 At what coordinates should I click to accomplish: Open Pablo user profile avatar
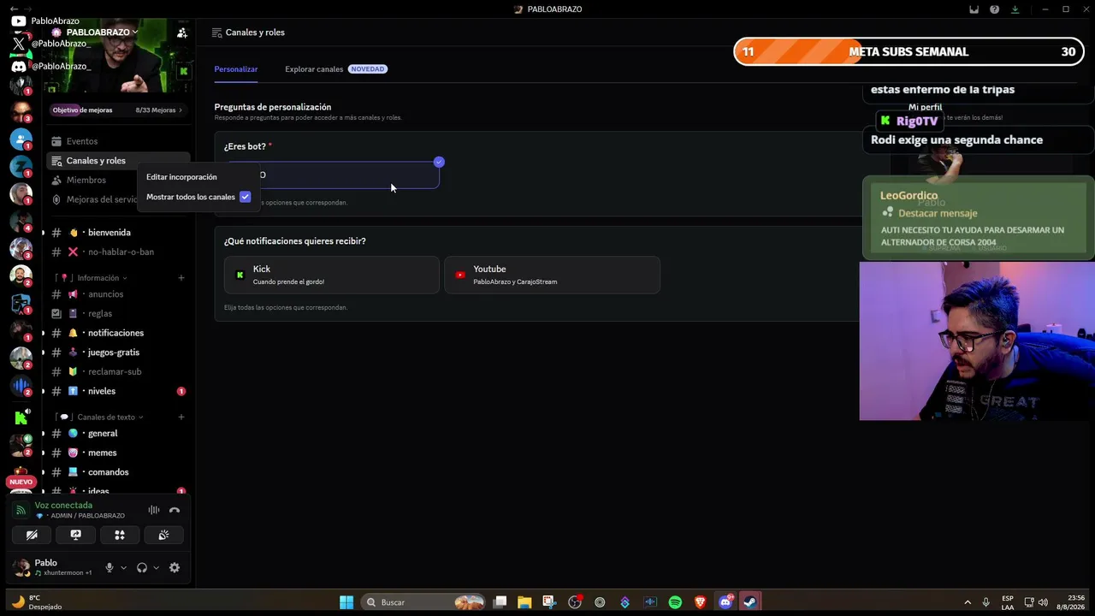tap(21, 567)
